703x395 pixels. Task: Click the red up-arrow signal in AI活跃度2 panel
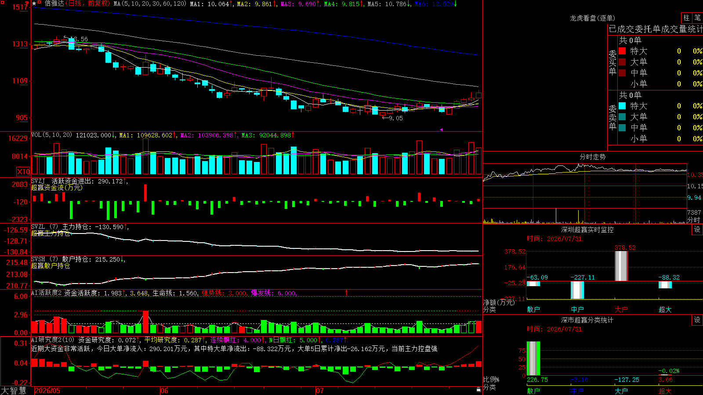(346, 292)
